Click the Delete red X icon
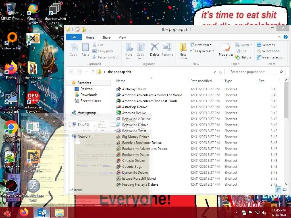The width and height of the screenshot is (291, 218). 155,47
